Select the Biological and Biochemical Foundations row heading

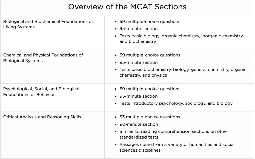point(48,24)
